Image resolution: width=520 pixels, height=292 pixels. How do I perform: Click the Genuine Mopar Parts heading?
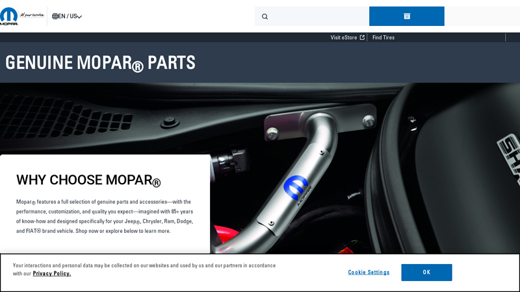pos(100,62)
